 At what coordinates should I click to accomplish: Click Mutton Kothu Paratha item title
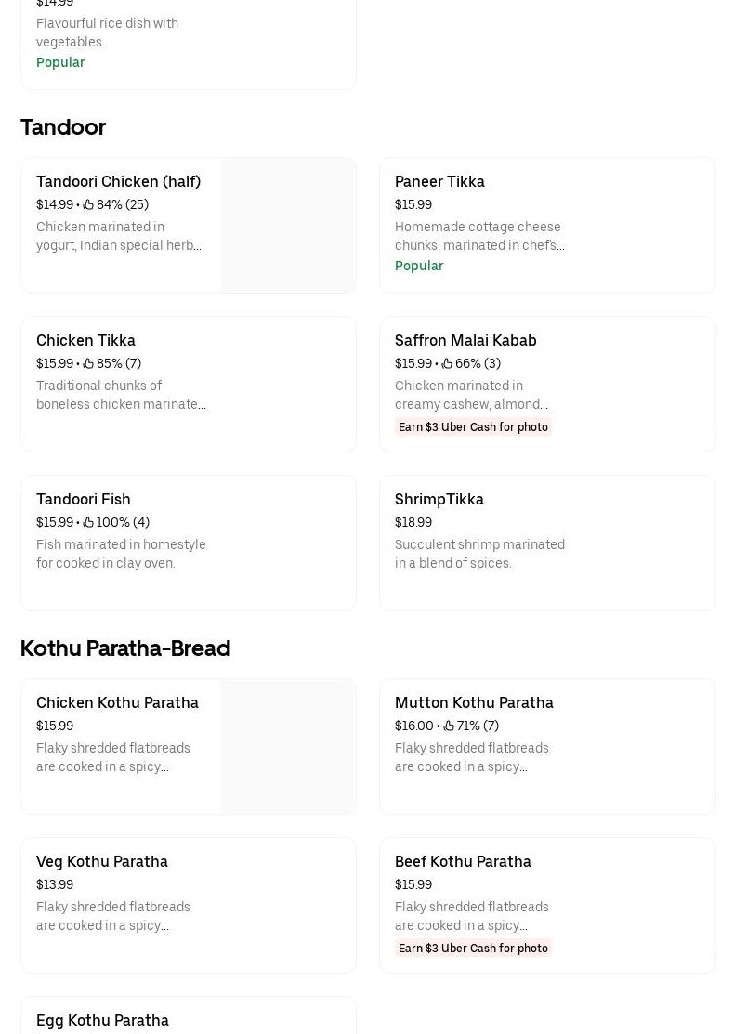474,703
